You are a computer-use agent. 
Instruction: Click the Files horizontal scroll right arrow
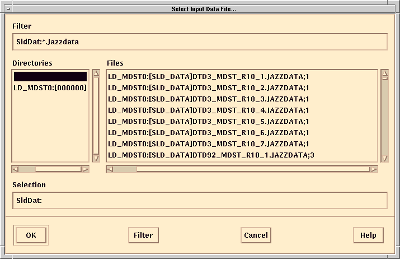coord(374,169)
